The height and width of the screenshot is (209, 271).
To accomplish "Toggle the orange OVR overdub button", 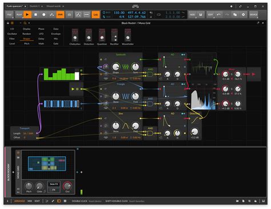I will coord(60,14).
